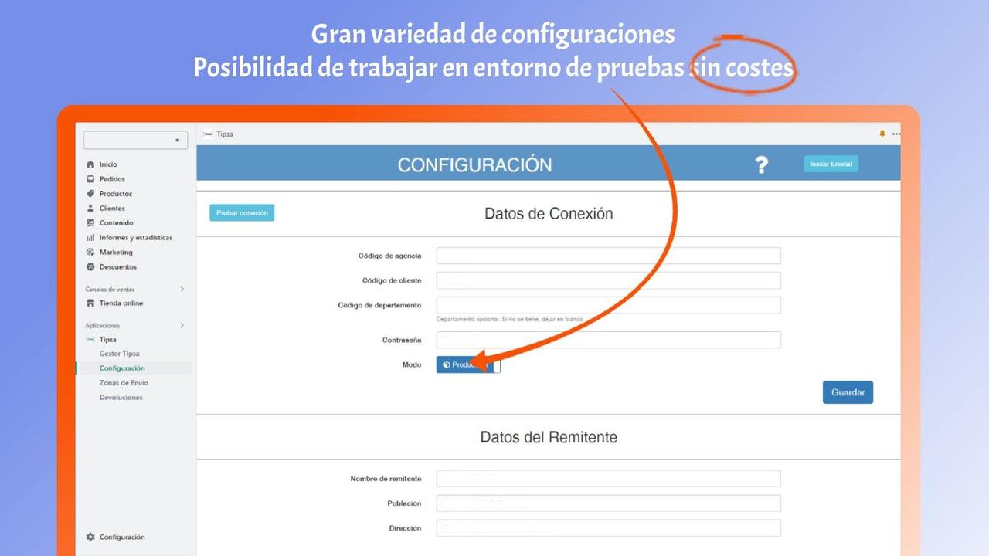Click the Tienda online storefront icon
Viewport: 989px width, 556px height.
coord(90,303)
